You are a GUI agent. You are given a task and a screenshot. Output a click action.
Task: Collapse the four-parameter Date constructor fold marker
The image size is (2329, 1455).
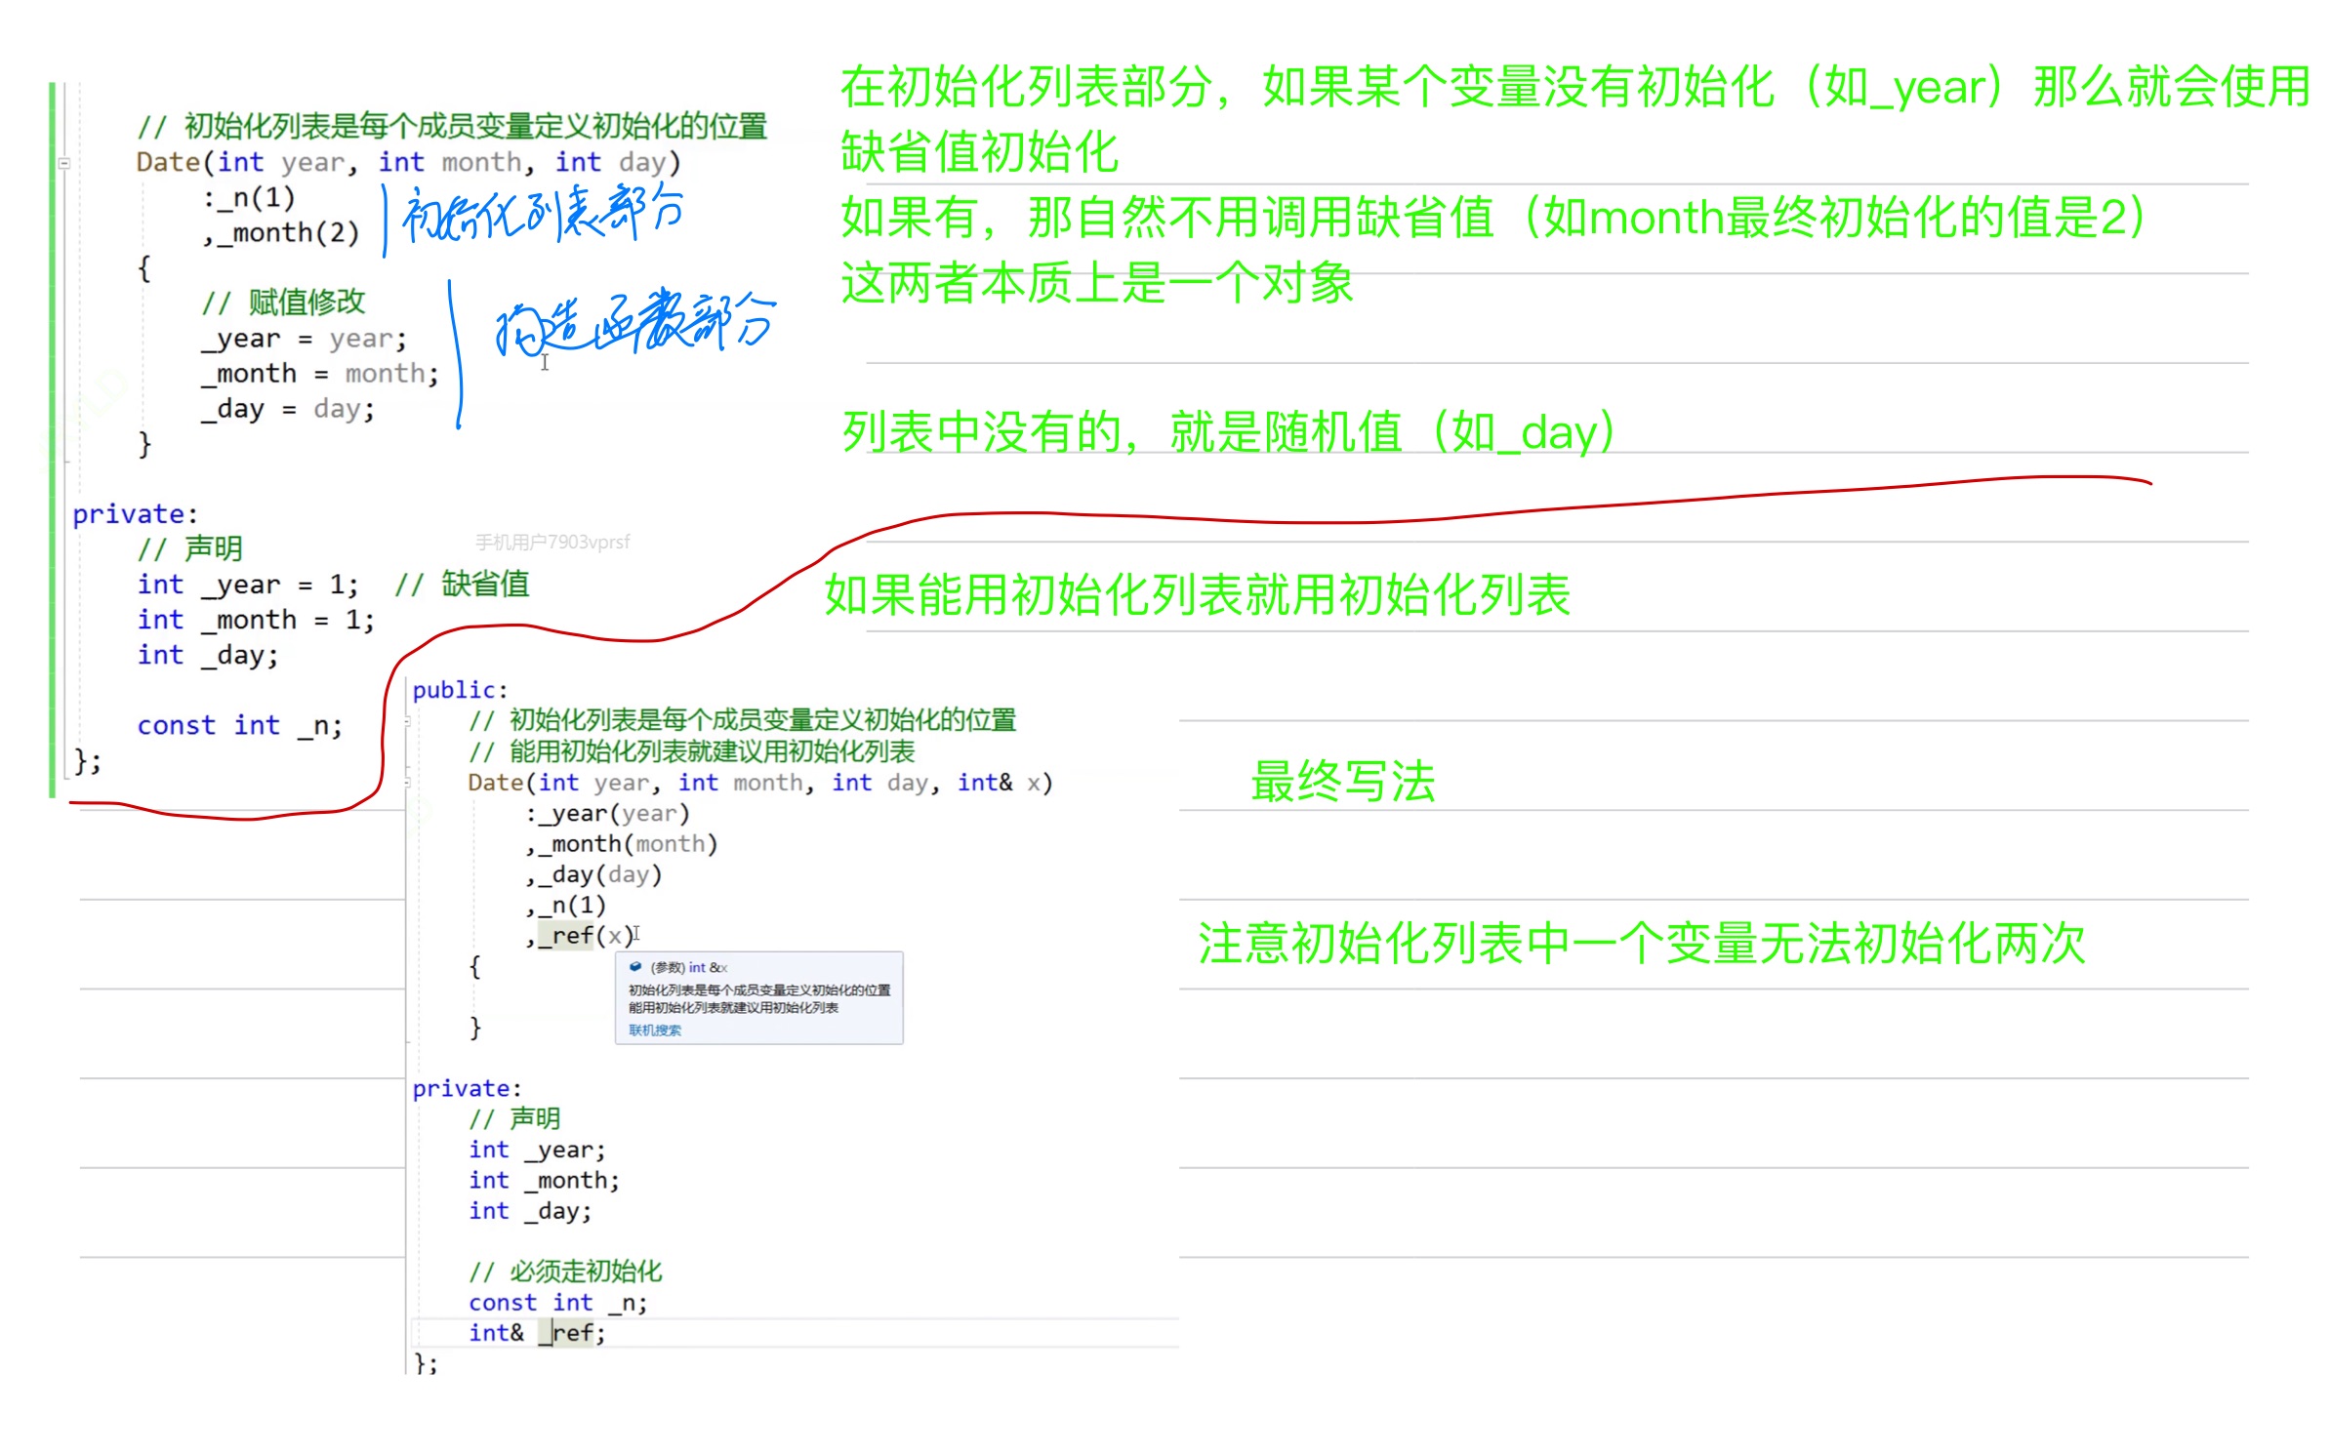408,783
